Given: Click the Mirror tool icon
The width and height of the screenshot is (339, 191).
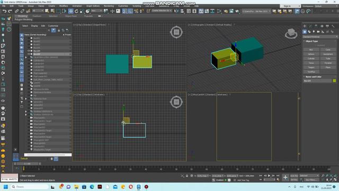Looking at the screenshot, I should pos(176,11).
